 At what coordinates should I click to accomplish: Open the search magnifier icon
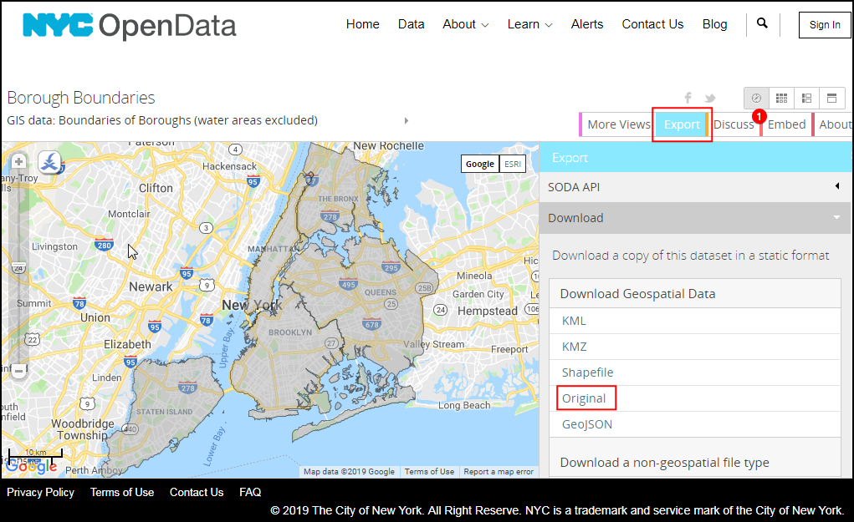(x=762, y=23)
